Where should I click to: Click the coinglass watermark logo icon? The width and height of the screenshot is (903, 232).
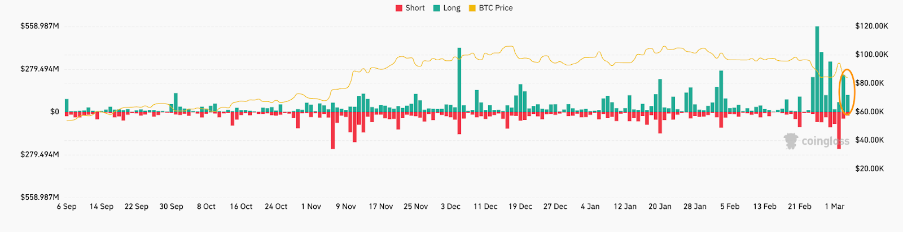tap(791, 141)
